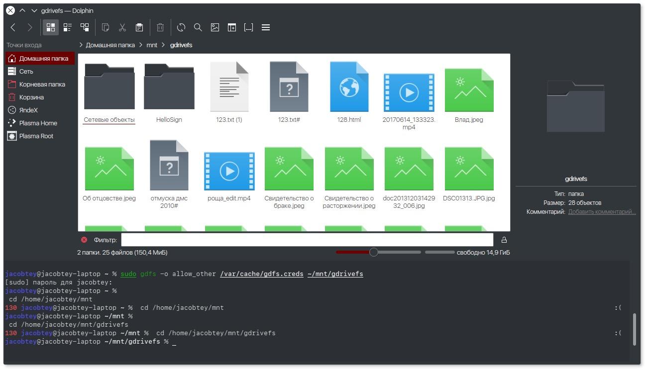Toggle the terminal panel icon
647x371 pixels.
point(249,27)
